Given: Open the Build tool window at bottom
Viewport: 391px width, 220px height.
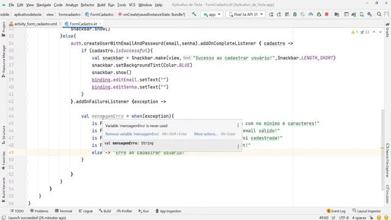Looking at the screenshot, I should [104, 211].
